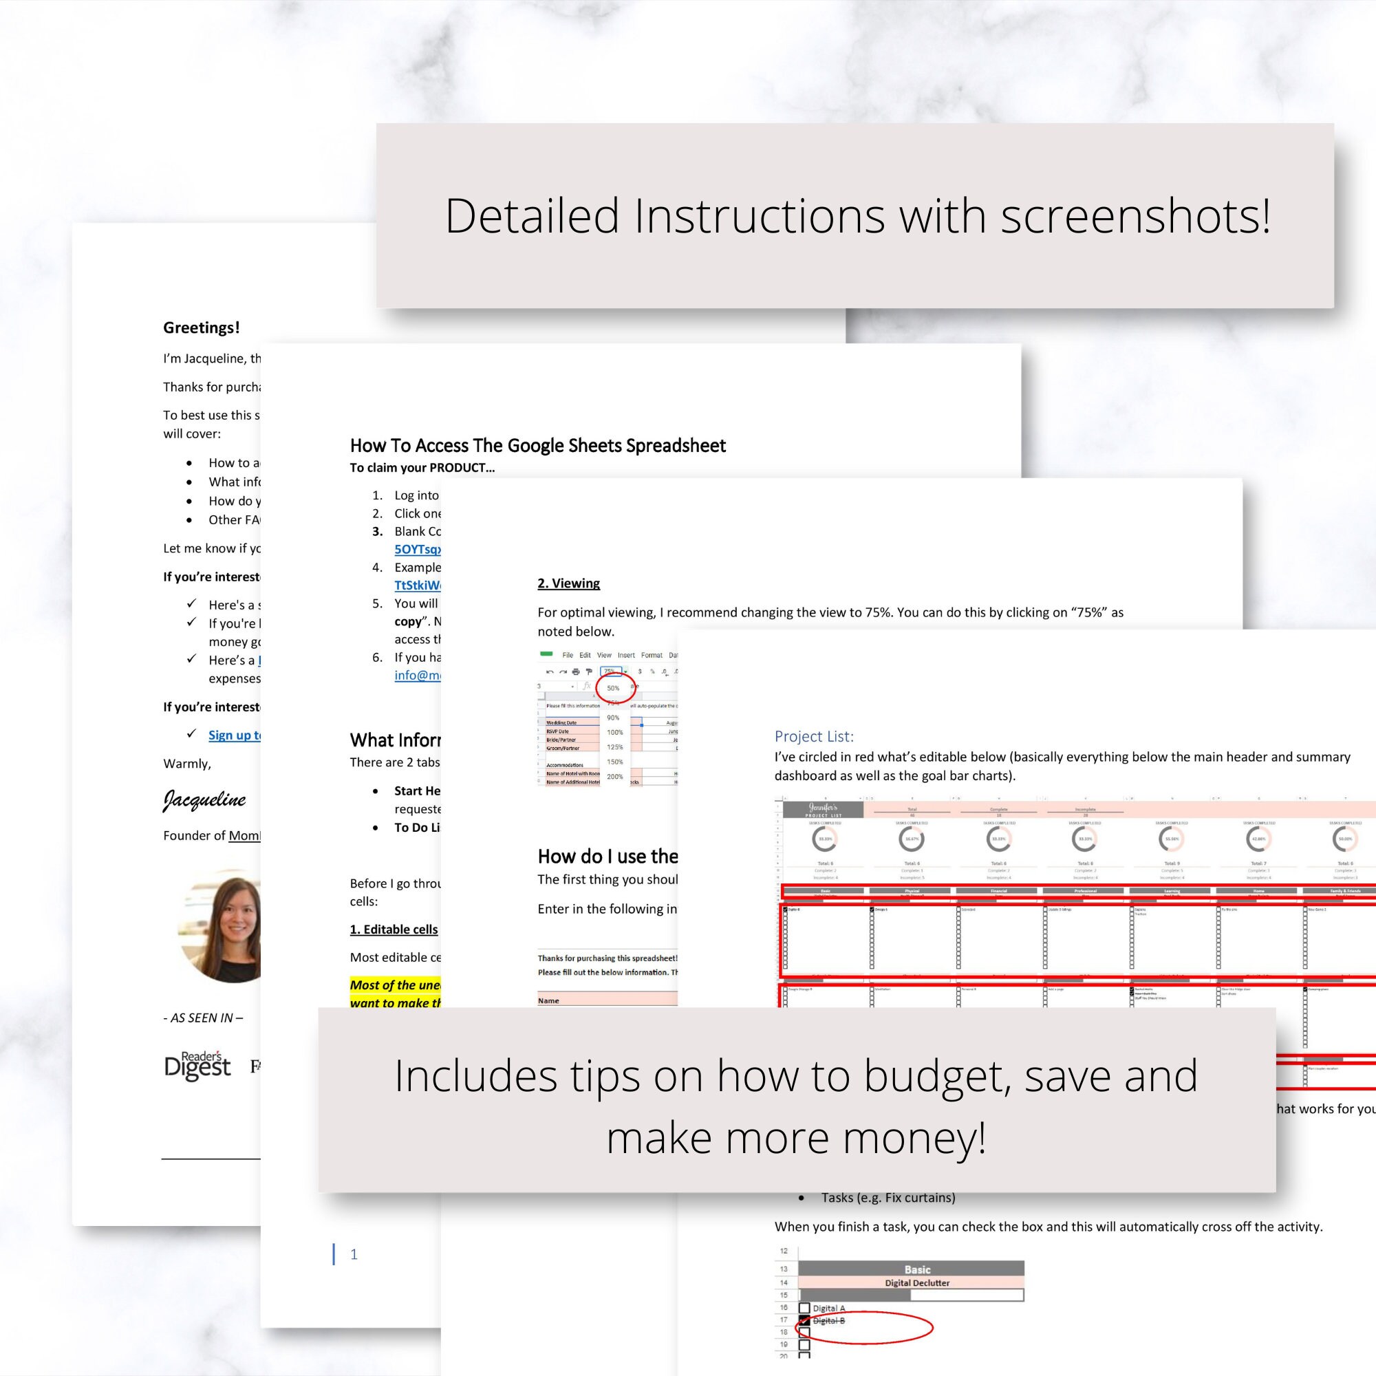Image resolution: width=1376 pixels, height=1376 pixels.
Task: Choose 90% from the zoom list
Action: [x=613, y=718]
